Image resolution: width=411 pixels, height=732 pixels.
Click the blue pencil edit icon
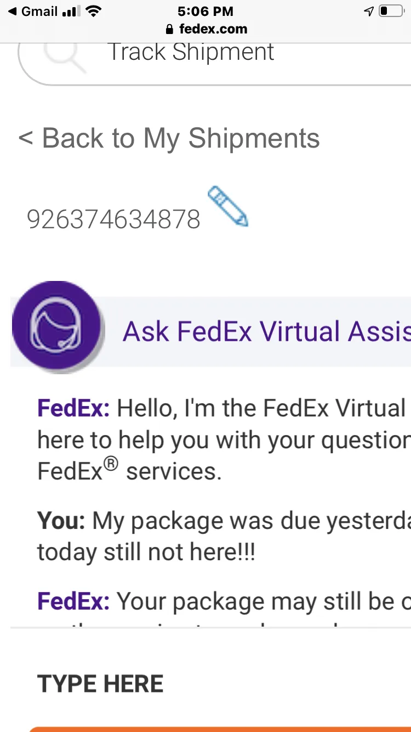(228, 206)
